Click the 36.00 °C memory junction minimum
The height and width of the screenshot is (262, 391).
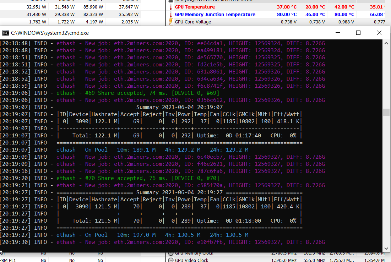[x=315, y=15]
